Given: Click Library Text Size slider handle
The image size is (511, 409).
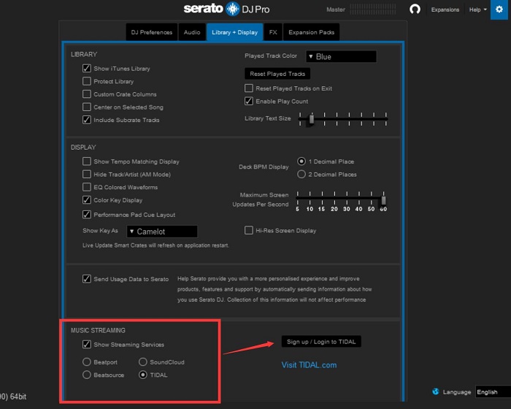Looking at the screenshot, I should (312, 119).
